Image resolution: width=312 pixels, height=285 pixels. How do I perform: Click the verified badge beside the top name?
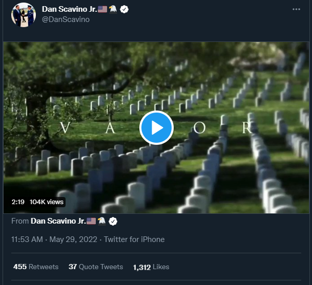[x=124, y=9]
